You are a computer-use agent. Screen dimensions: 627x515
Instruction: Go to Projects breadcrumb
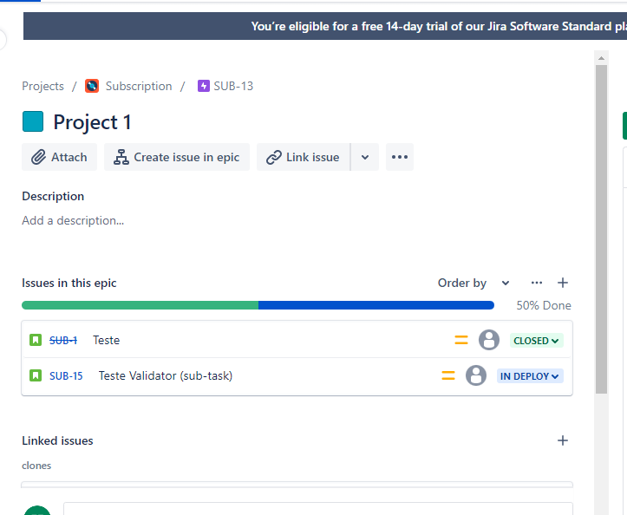[42, 86]
